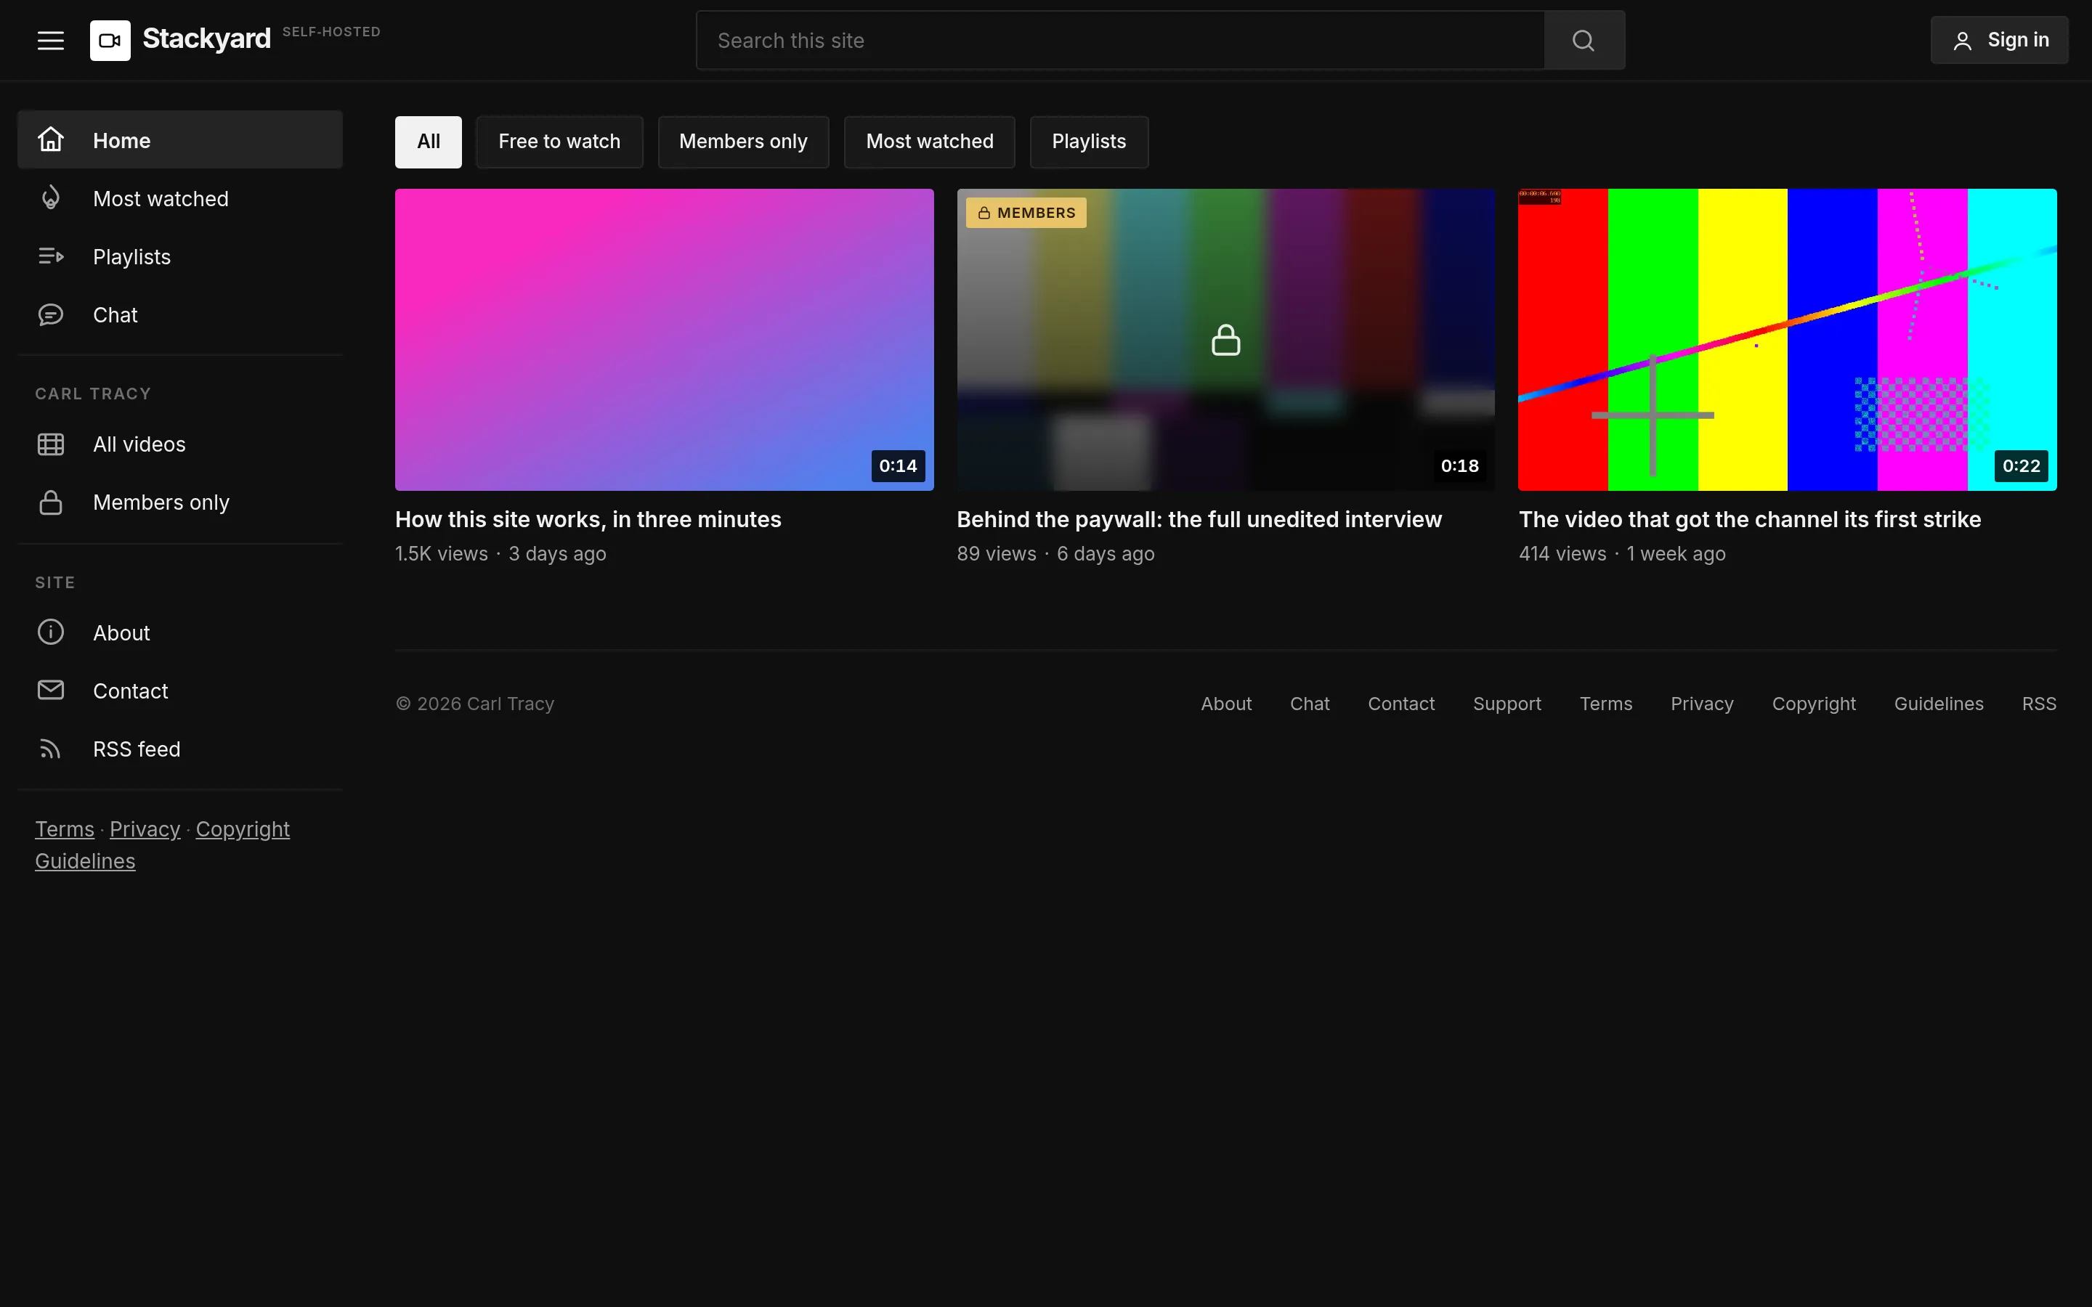
Task: Open Copyright link in sidebar footer
Action: coord(243,830)
